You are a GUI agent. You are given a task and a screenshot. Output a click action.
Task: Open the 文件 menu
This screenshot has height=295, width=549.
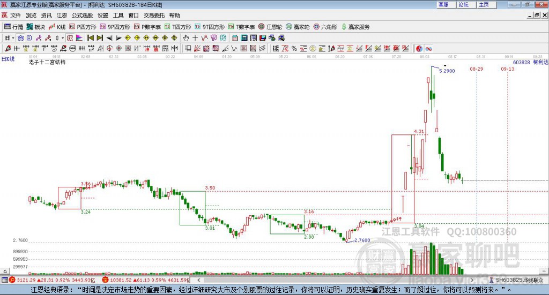pyautogui.click(x=16, y=16)
